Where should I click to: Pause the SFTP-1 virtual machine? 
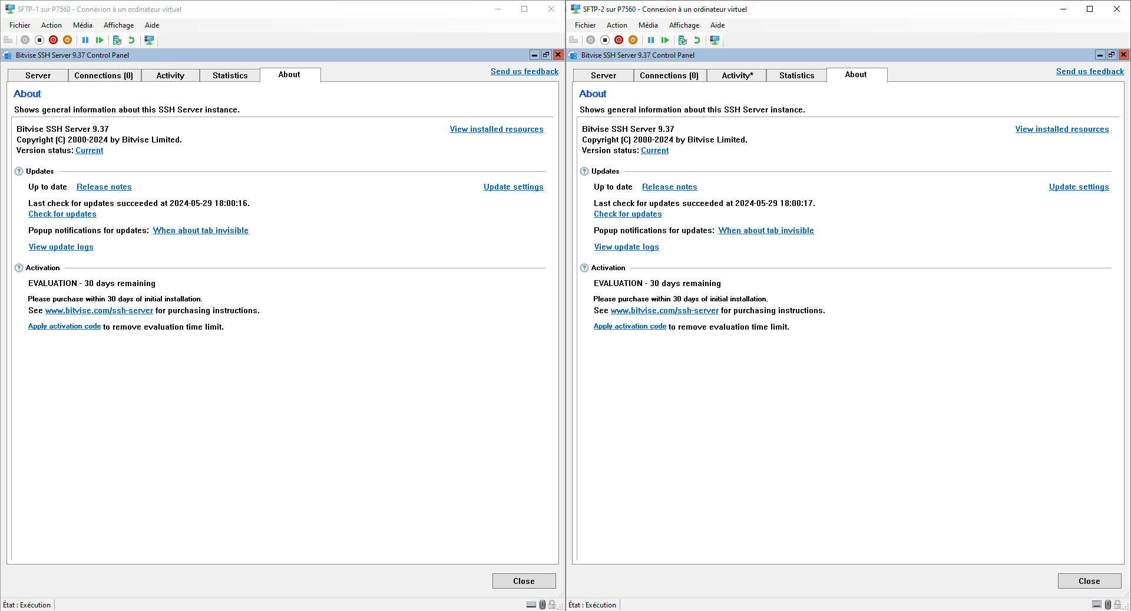[85, 40]
